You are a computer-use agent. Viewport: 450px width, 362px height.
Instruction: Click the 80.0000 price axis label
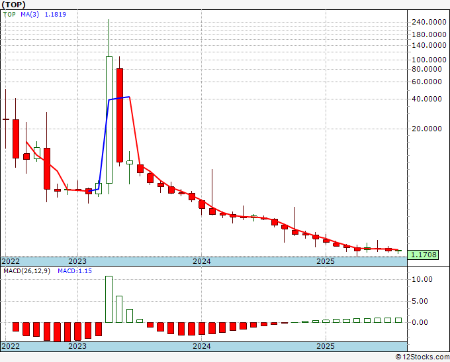click(x=427, y=69)
